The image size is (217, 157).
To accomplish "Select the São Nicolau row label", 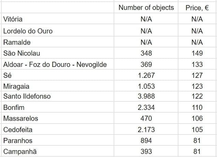I will coord(22,53).
